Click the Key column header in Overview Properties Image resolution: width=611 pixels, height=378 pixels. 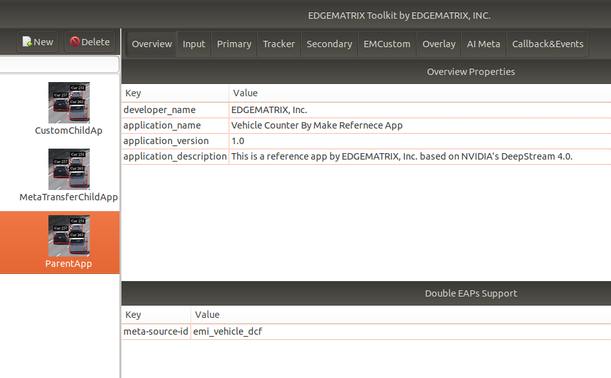click(x=175, y=93)
